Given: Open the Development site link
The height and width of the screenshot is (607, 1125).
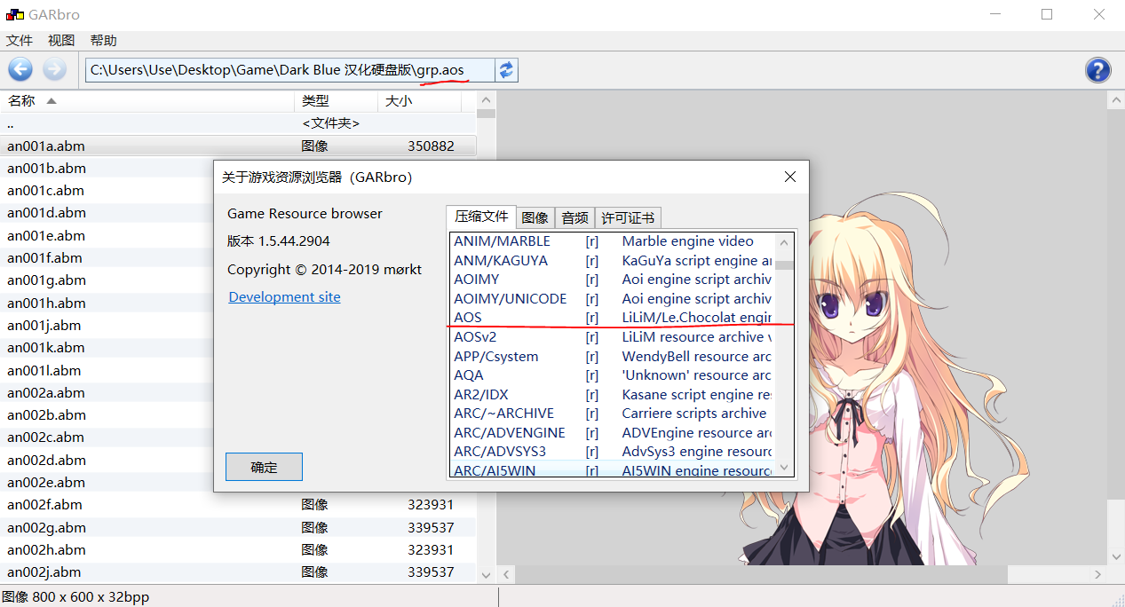Looking at the screenshot, I should 284,297.
